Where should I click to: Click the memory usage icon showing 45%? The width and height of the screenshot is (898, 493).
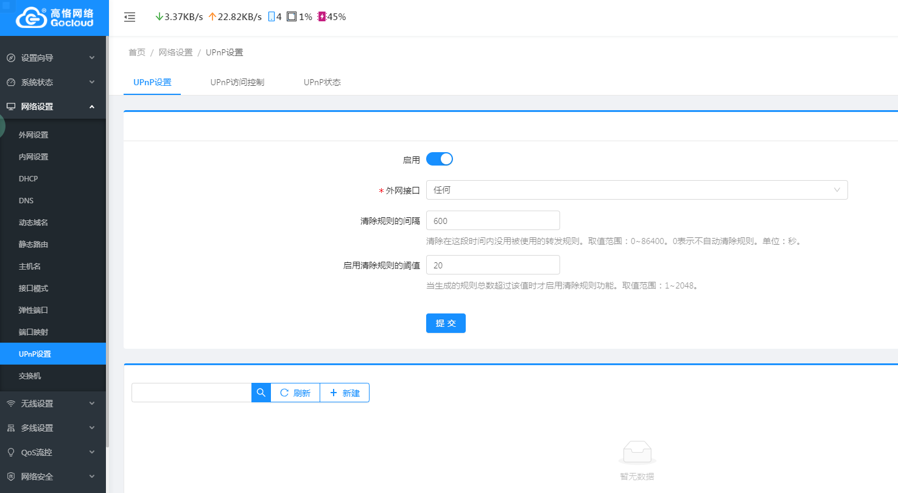coord(321,17)
